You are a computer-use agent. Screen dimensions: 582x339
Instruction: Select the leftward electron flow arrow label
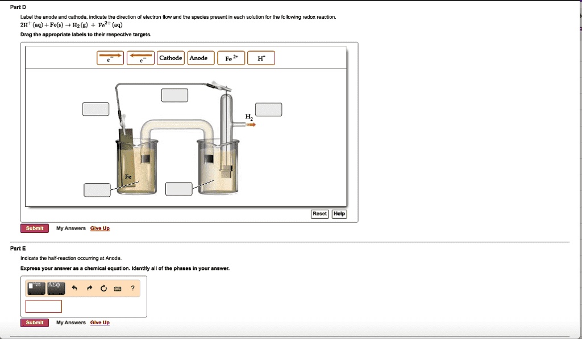pos(140,57)
